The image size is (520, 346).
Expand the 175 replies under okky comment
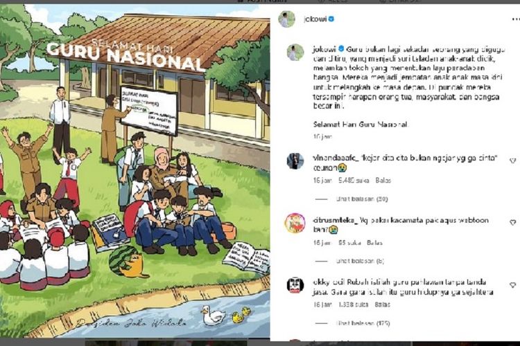click(x=363, y=323)
